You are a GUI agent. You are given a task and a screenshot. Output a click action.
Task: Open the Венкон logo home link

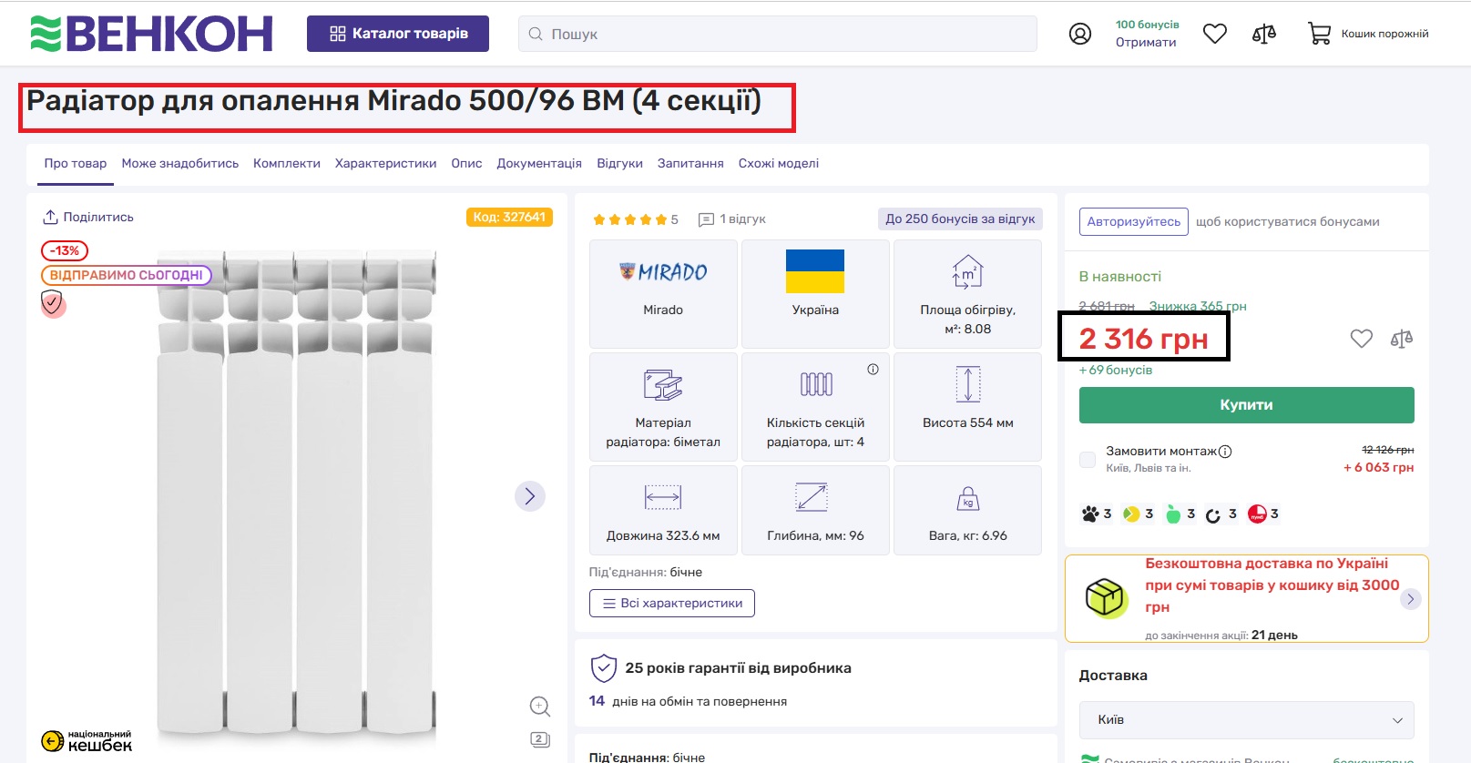click(151, 34)
